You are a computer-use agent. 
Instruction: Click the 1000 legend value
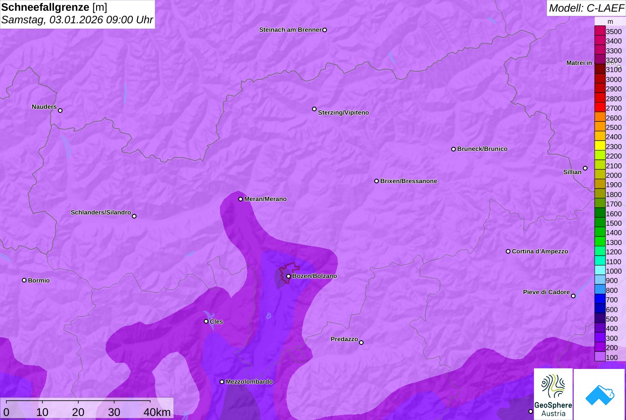click(614, 271)
